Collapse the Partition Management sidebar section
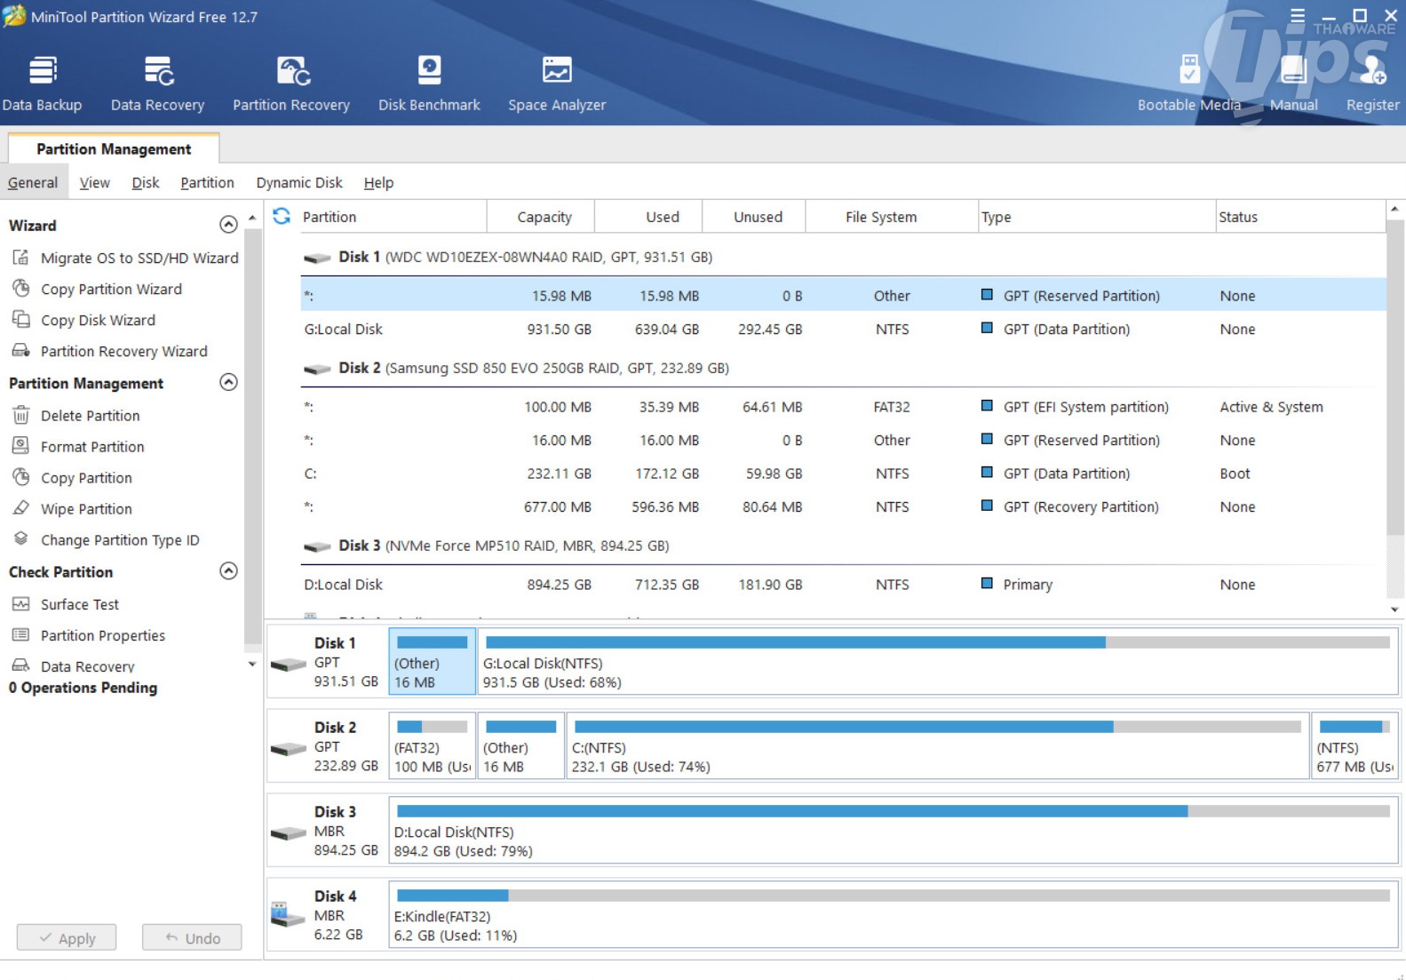The height and width of the screenshot is (980, 1406). 228,383
